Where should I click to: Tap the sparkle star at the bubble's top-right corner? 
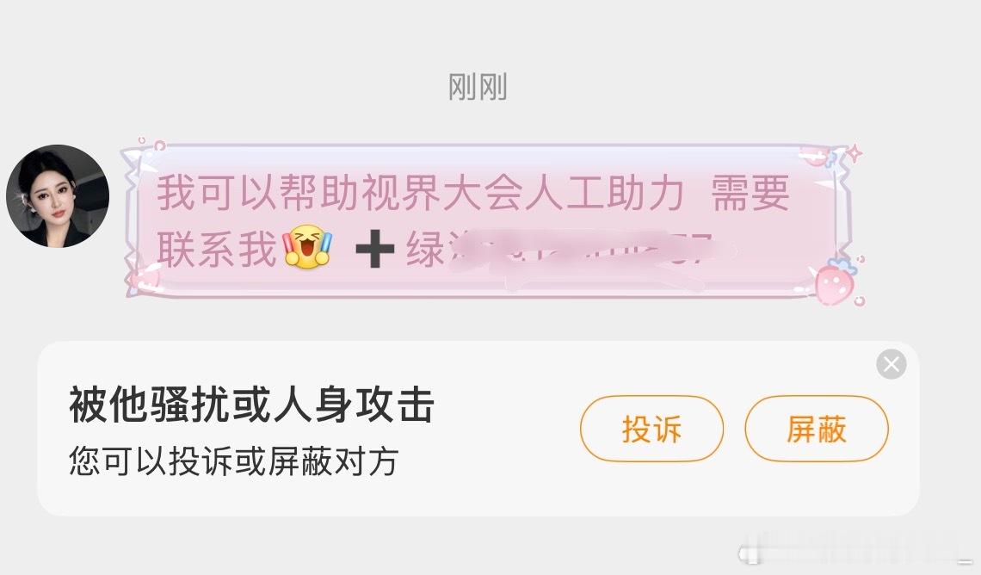tap(854, 153)
